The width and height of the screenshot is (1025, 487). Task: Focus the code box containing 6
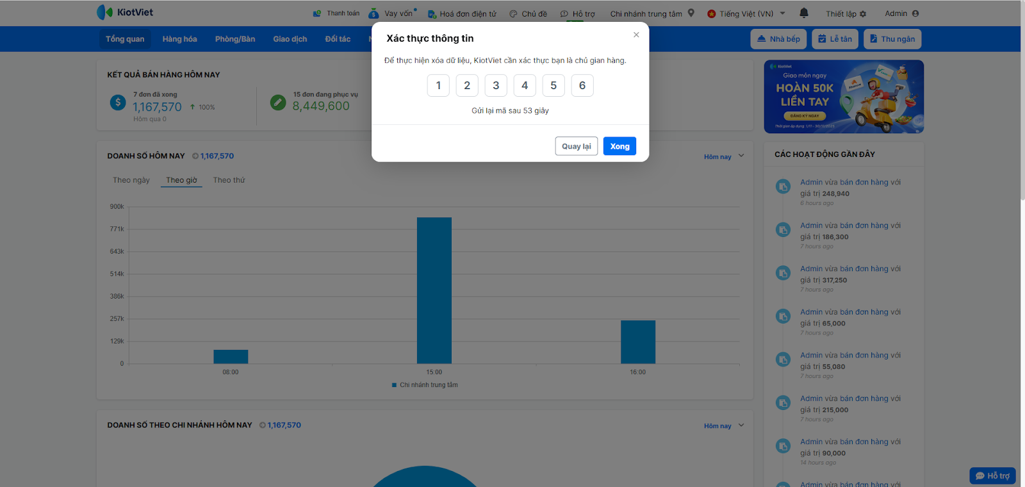582,85
